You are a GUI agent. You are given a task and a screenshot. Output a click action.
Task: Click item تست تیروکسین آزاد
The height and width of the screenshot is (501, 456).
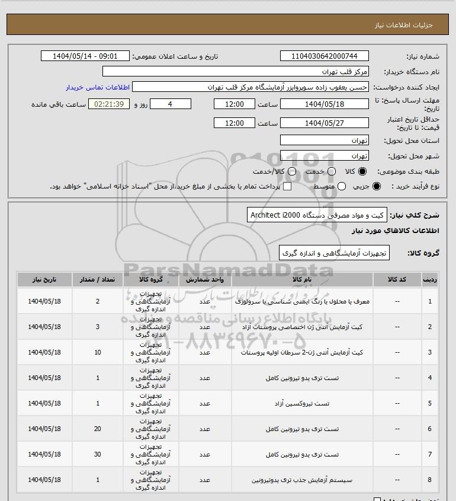click(302, 404)
